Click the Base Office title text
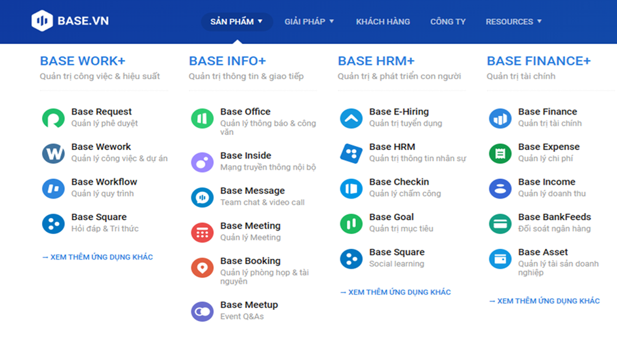Viewport: 617px width, 342px height. [245, 111]
